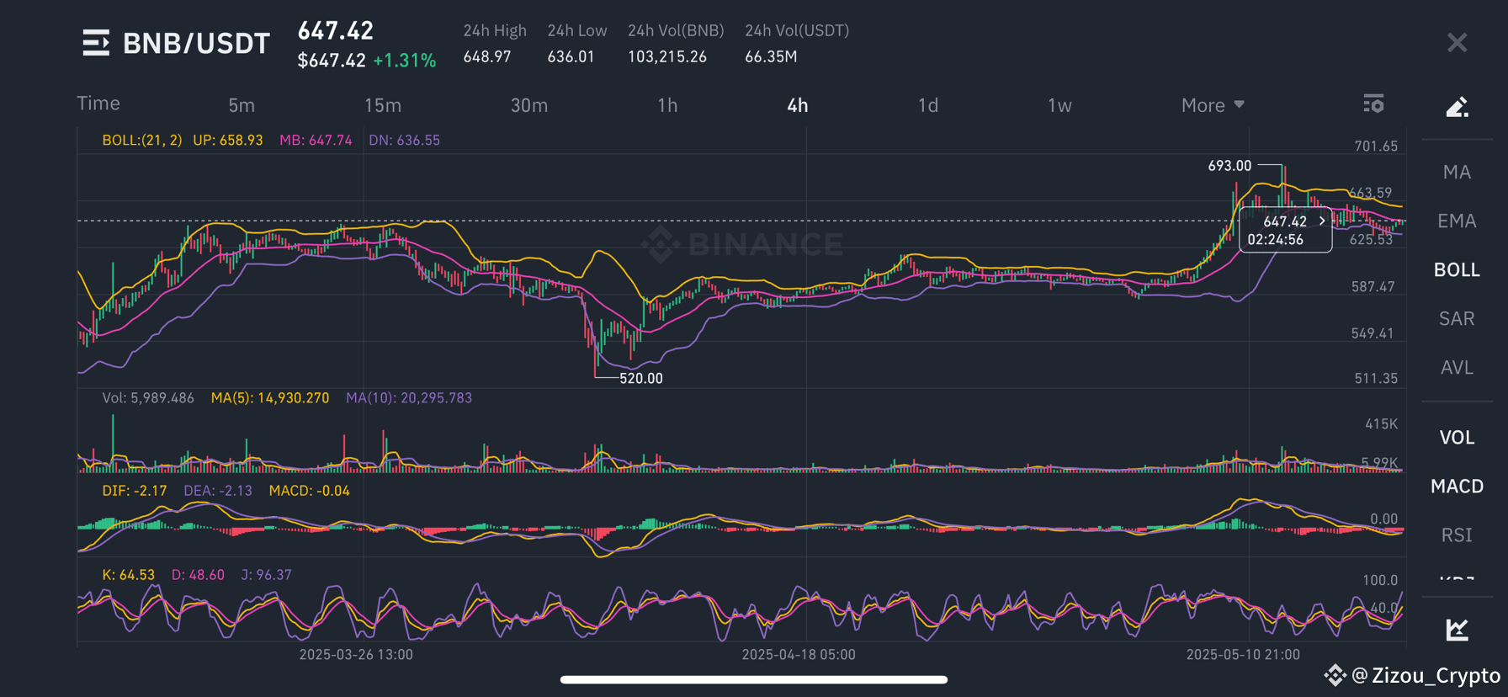Tap the 2025-04-18 05:00 date label

pos(799,655)
